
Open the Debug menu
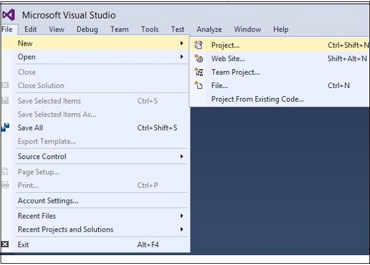(x=88, y=29)
